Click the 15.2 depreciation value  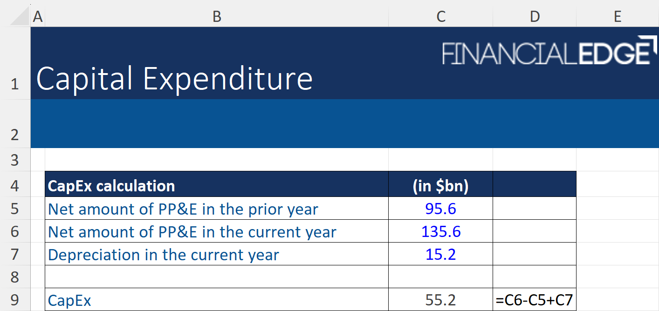[x=440, y=255]
